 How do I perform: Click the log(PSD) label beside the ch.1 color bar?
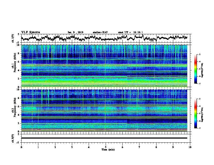202,70
